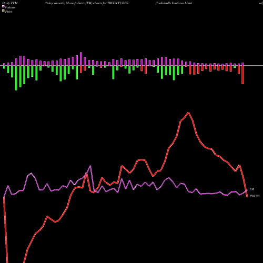Select the 'Volume' legend label
Viewport: 263px width, 263px height.
click(10, 7)
